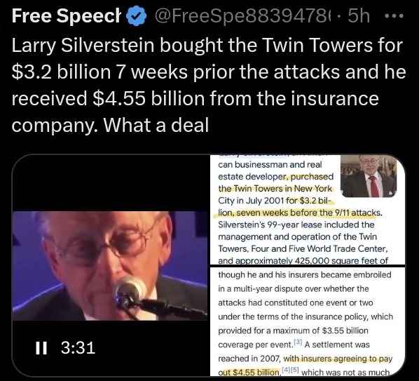Click the video frame of man speaking
419x381 pixels.
(110, 266)
